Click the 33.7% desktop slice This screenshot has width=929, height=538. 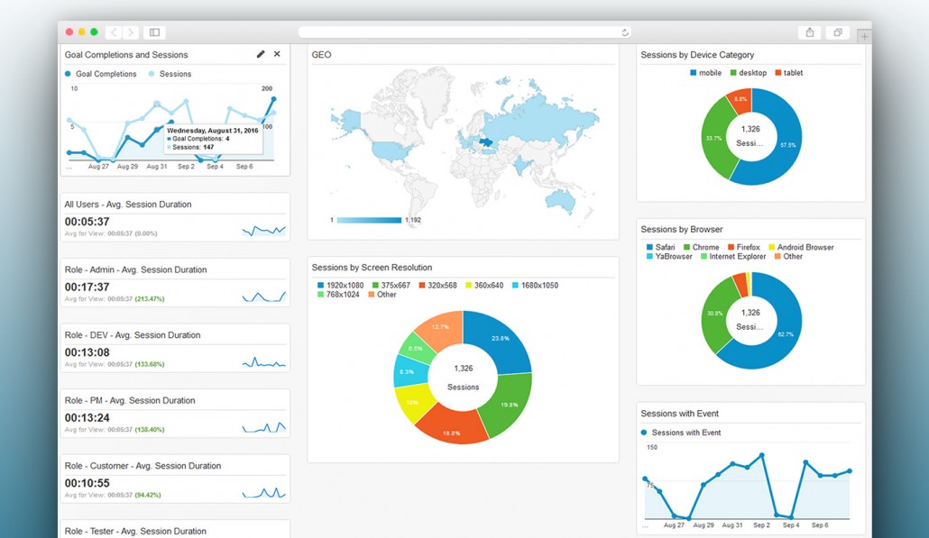click(714, 139)
